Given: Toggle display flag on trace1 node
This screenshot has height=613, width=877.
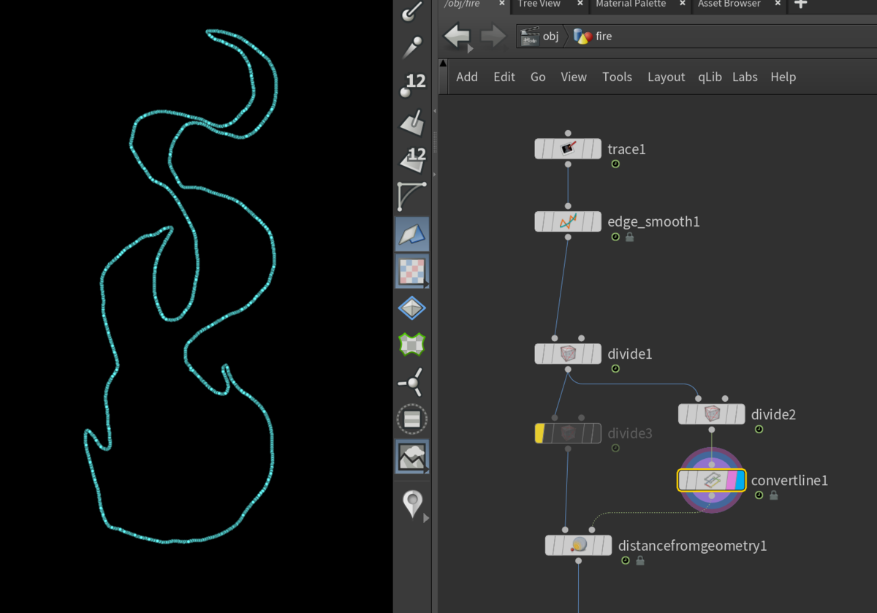Looking at the screenshot, I should [x=596, y=149].
